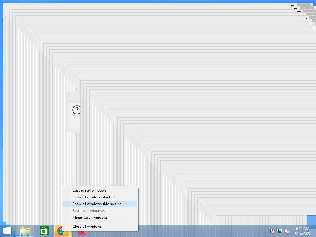Choose Minimize all windows
Viewport: 316px width, 237px height.
100,218
